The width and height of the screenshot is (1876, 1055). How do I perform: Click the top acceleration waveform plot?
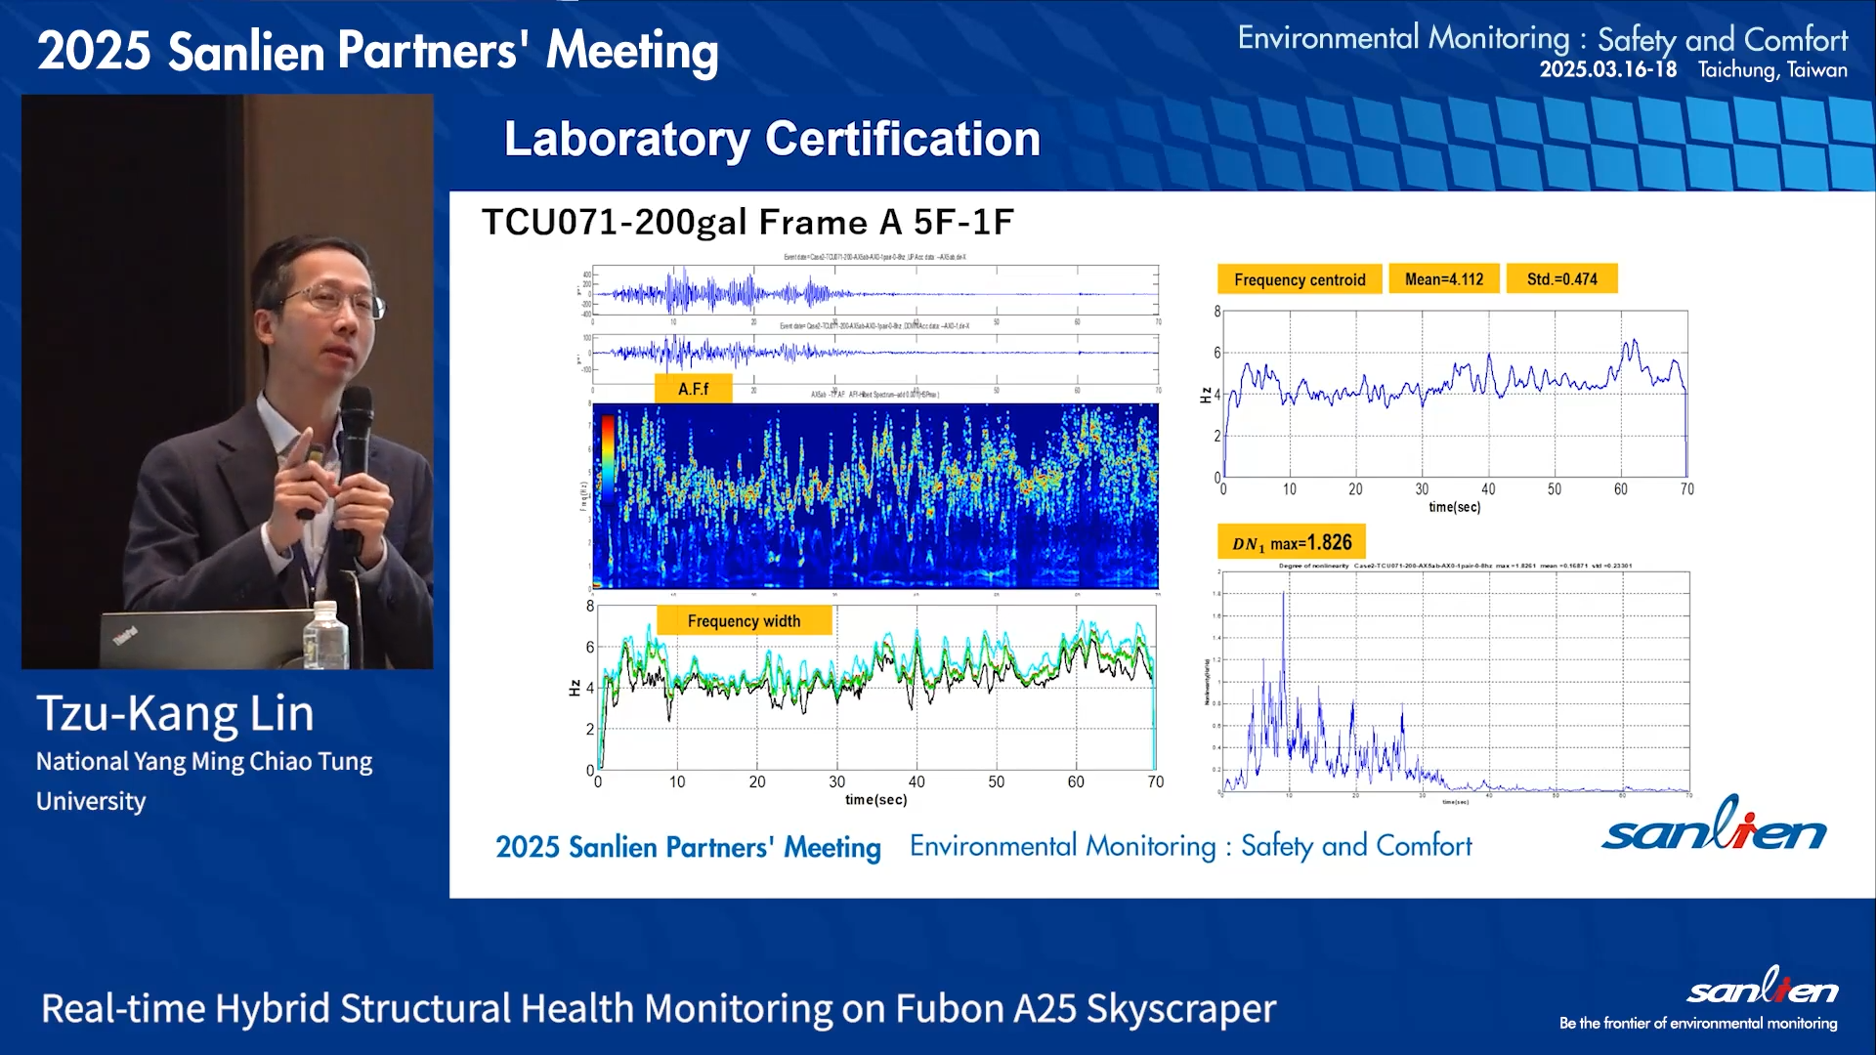coord(875,290)
